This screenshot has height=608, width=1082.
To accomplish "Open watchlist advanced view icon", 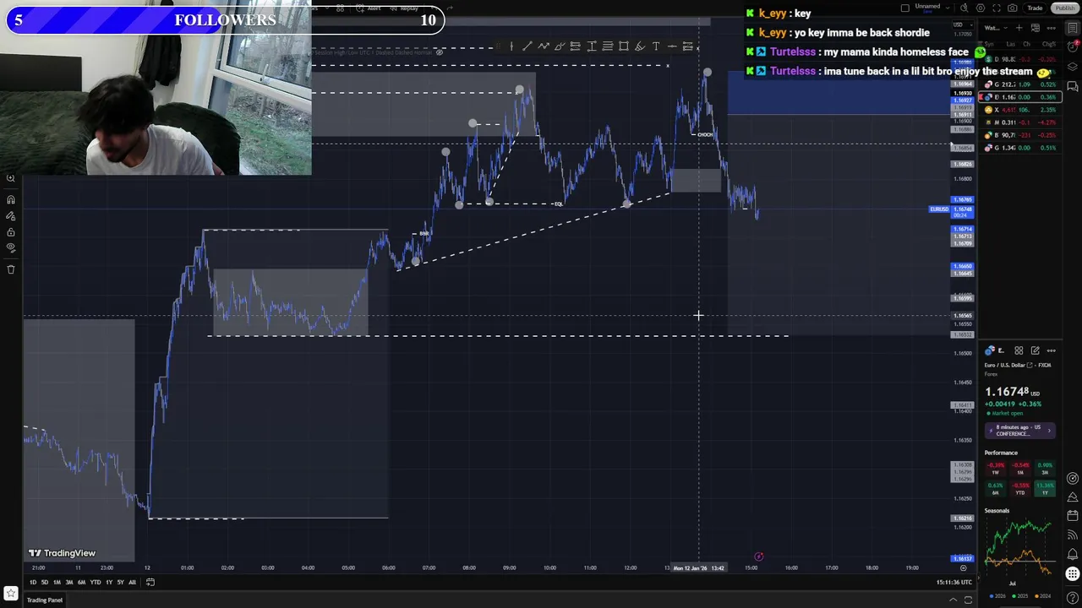I will [x=1036, y=28].
